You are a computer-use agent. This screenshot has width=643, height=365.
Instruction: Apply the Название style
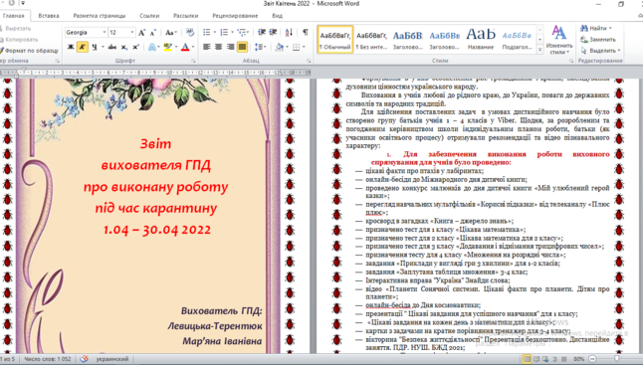coord(481,40)
